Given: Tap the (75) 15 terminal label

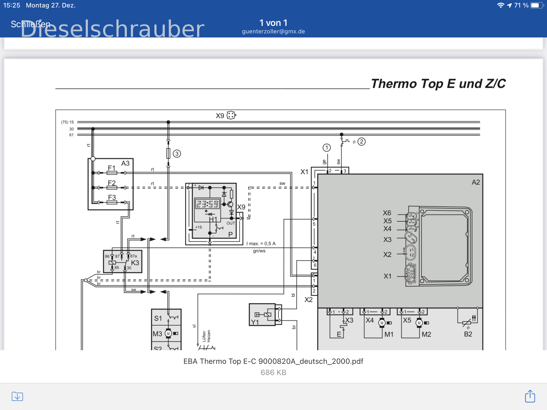Looking at the screenshot, I should [67, 122].
